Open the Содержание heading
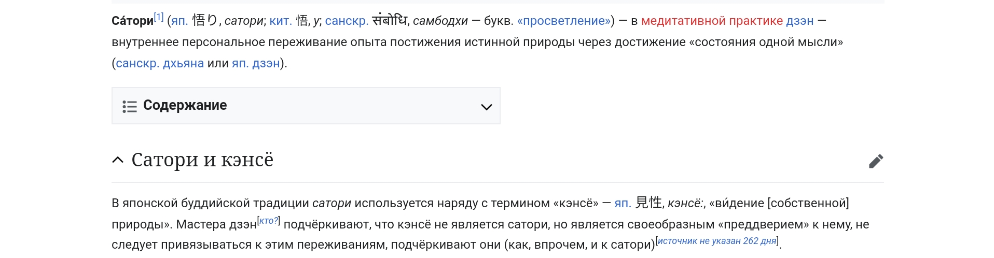Image resolution: width=994 pixels, height=258 pixels. click(x=185, y=105)
